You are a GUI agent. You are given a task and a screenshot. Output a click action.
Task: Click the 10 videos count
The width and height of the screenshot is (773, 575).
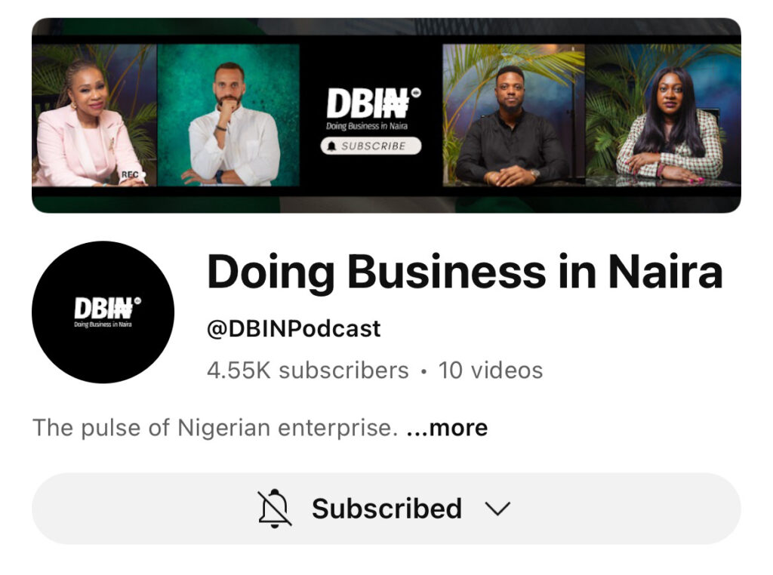tap(491, 370)
